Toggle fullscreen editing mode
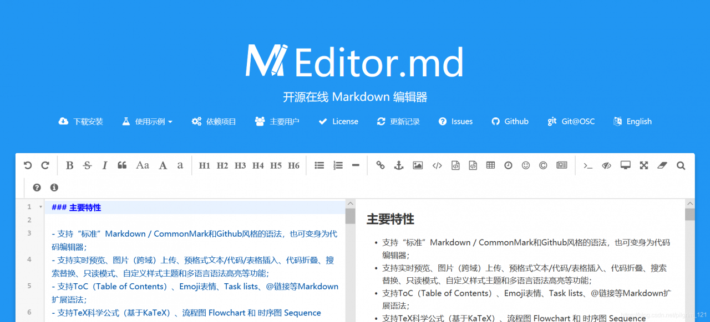710x322 pixels. click(643, 165)
